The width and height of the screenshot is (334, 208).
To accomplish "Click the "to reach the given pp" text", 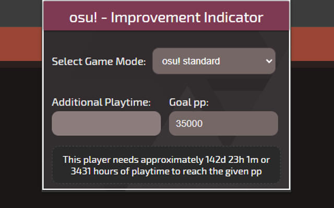I will coord(209,171).
